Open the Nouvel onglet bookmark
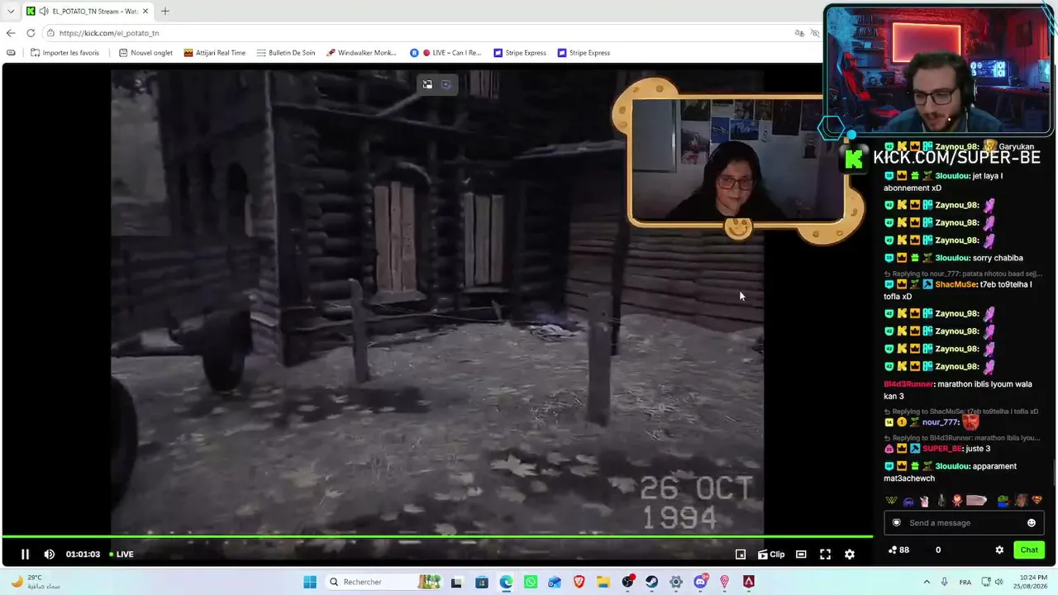Viewport: 1058px width, 595px height. tap(146, 53)
